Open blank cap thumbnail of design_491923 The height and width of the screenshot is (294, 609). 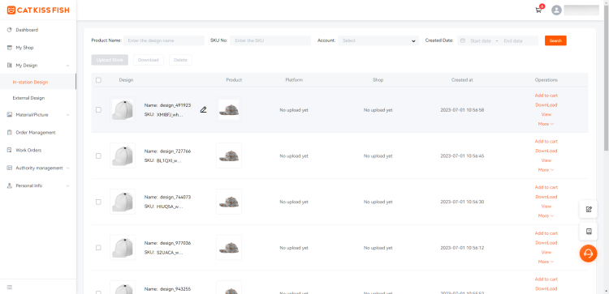click(123, 109)
